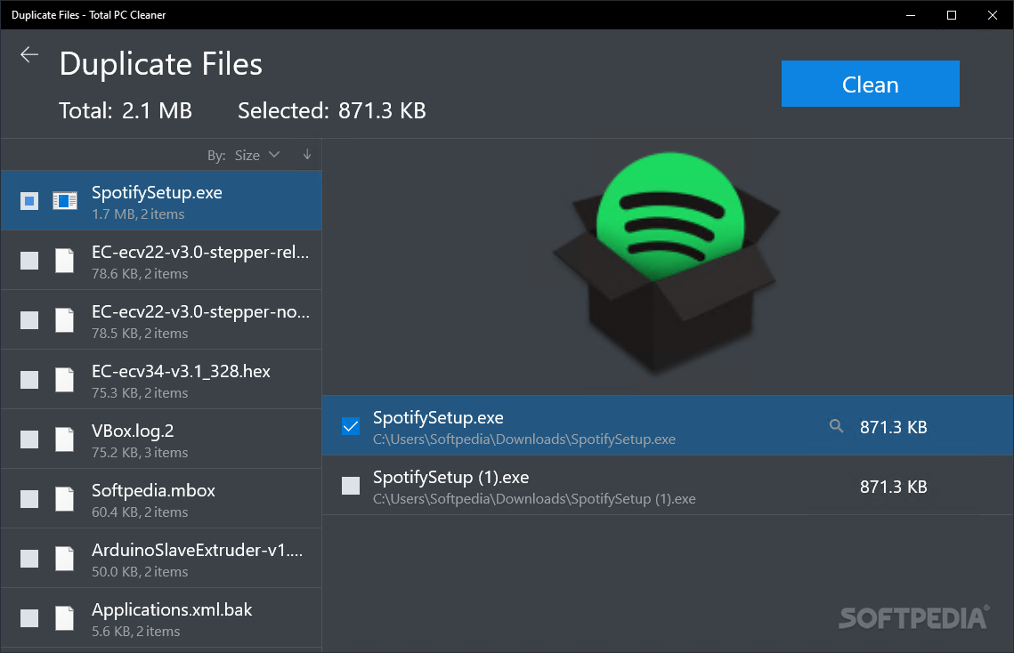This screenshot has width=1014, height=653.
Task: Check the ArduinoSlaveExtruder-v1 checkbox
Action: pos(29,558)
